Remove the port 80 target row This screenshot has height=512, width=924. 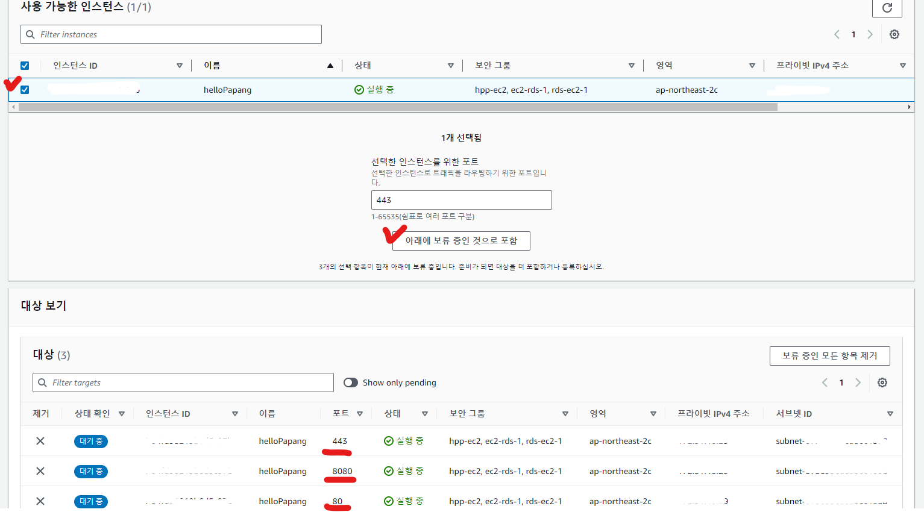(x=40, y=501)
